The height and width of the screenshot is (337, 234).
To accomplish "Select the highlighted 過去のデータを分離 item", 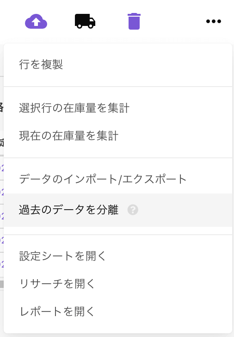I will [118, 210].
